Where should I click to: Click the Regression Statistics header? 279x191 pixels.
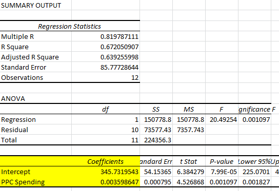pyautogui.click(x=70, y=26)
